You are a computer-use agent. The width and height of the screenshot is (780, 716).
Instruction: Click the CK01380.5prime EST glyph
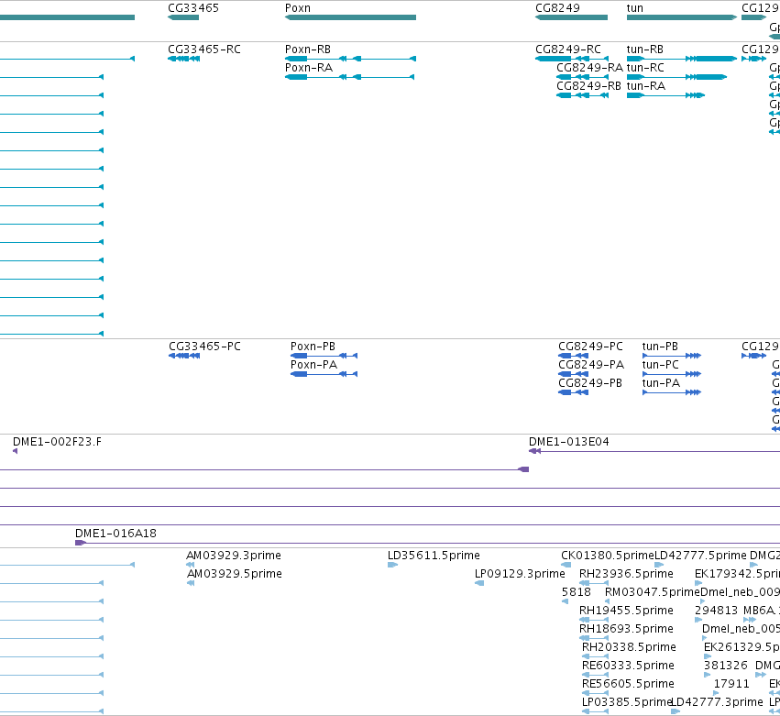pyautogui.click(x=566, y=565)
